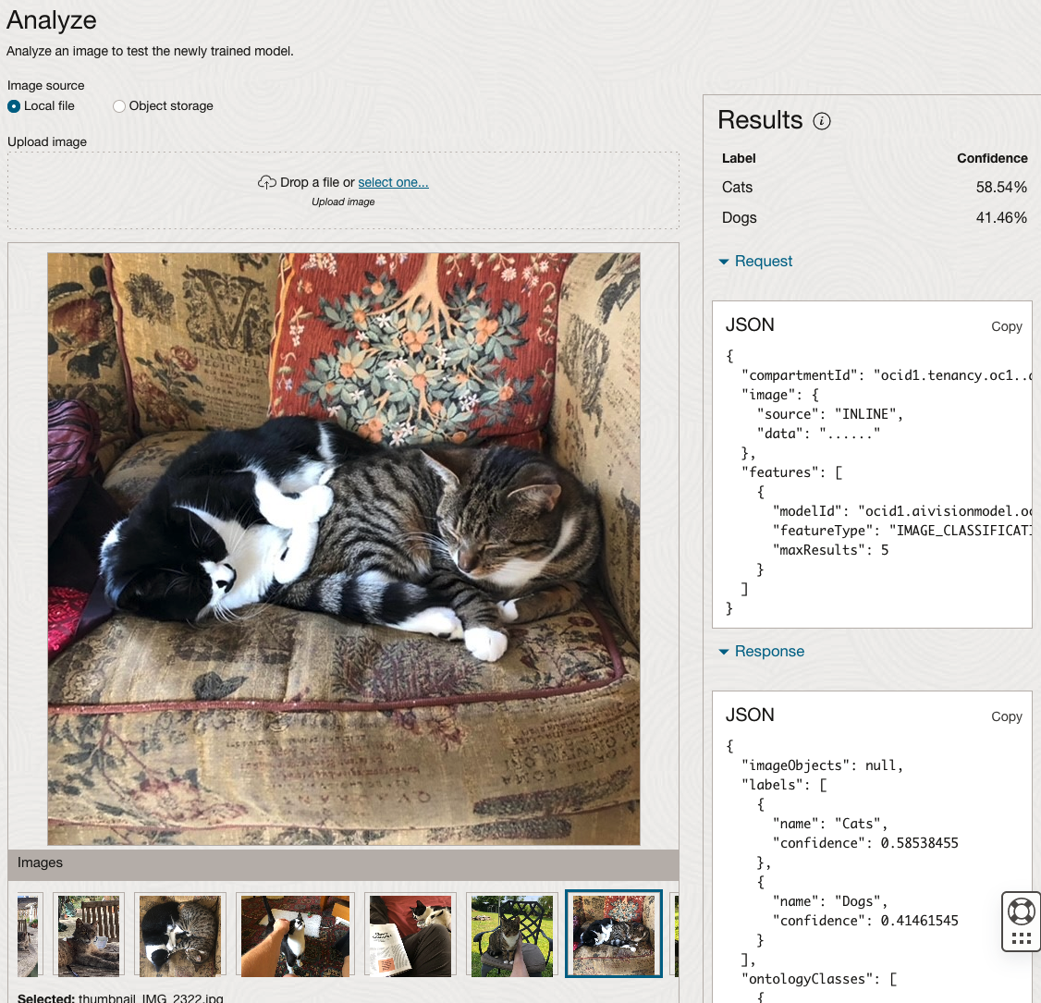Select the Local file radio button

coord(14,106)
